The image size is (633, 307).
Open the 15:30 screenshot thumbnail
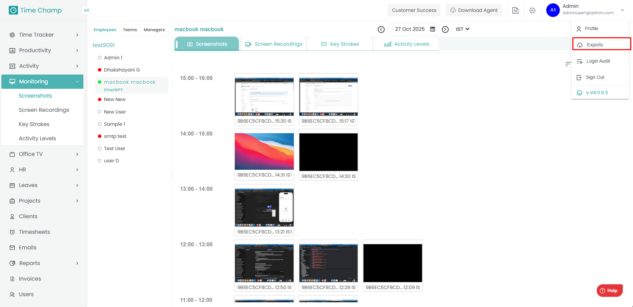[264, 97]
